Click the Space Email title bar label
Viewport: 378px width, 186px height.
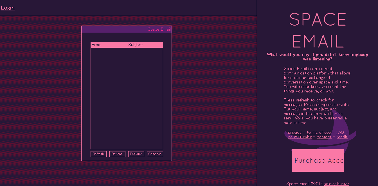[x=159, y=29]
